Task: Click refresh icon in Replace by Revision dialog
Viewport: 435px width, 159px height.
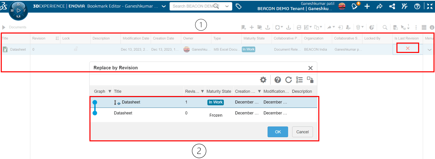Action: 289,80
